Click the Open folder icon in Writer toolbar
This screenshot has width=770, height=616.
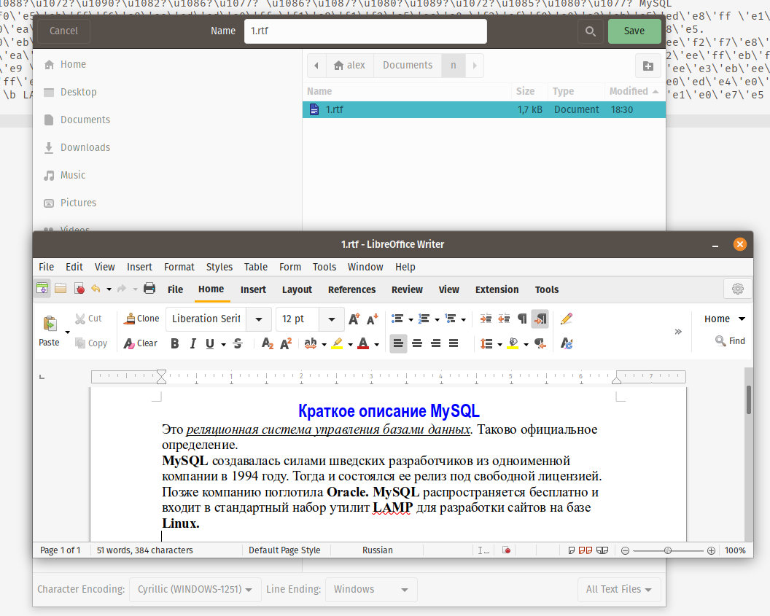pyautogui.click(x=61, y=289)
